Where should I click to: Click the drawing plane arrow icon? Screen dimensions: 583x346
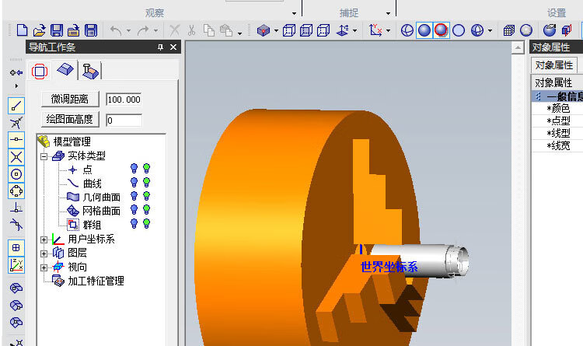pyautogui.click(x=342, y=30)
